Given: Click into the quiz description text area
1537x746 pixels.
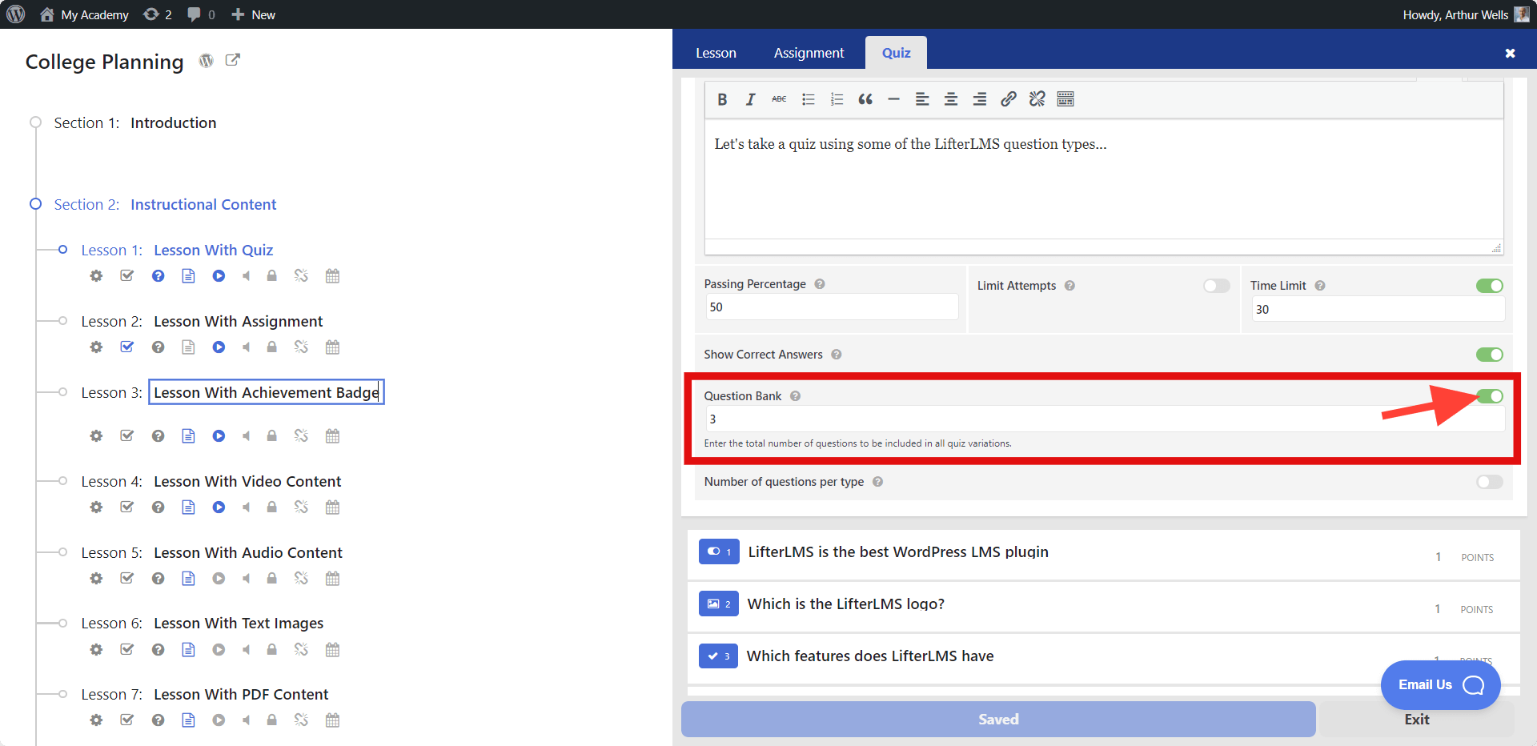Looking at the screenshot, I should [1104, 179].
